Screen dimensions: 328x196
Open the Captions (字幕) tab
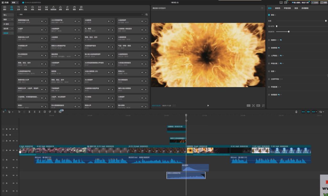tap(46, 8)
